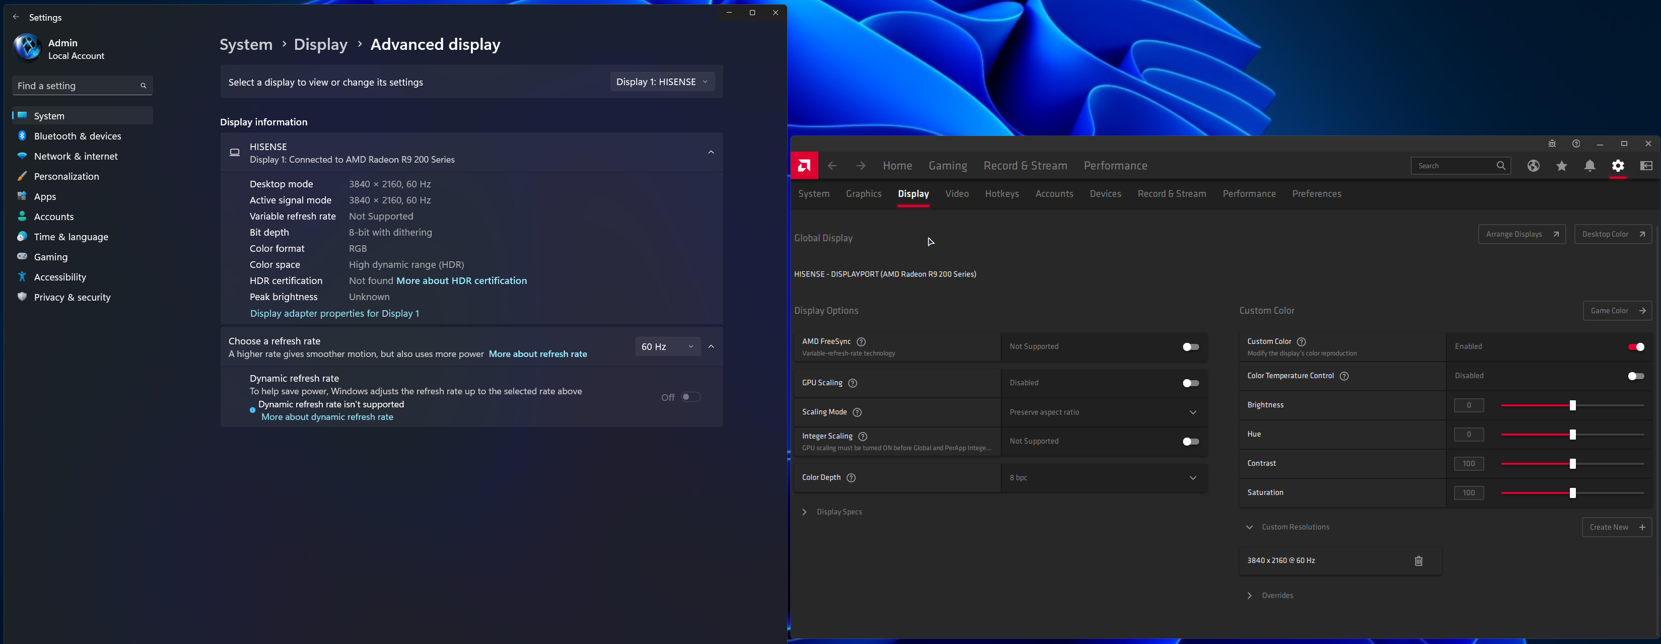Viewport: 1661px width, 644px height.
Task: Open the 60 Hz refresh rate dropdown
Action: click(667, 347)
